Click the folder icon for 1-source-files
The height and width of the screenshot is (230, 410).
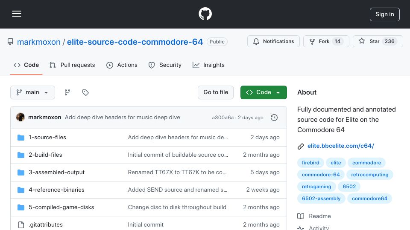coord(21,138)
